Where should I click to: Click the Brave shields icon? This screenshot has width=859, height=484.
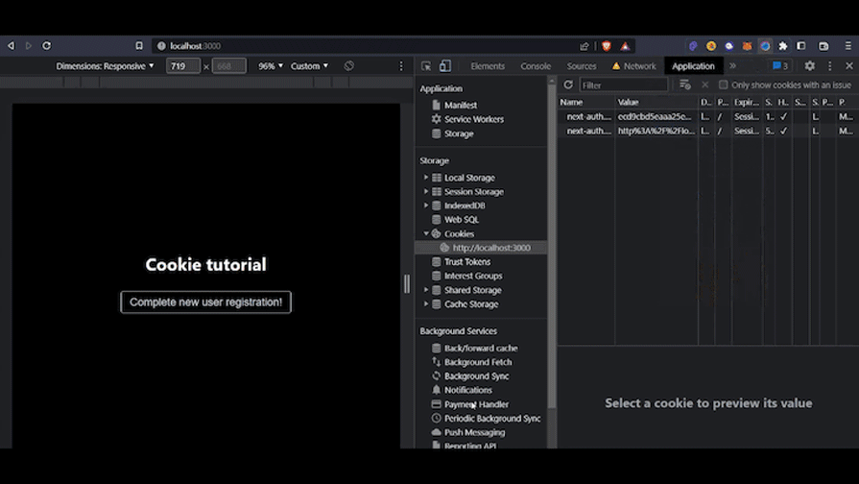click(606, 45)
